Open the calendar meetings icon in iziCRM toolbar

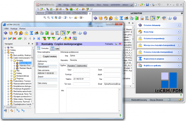coord(42,33)
